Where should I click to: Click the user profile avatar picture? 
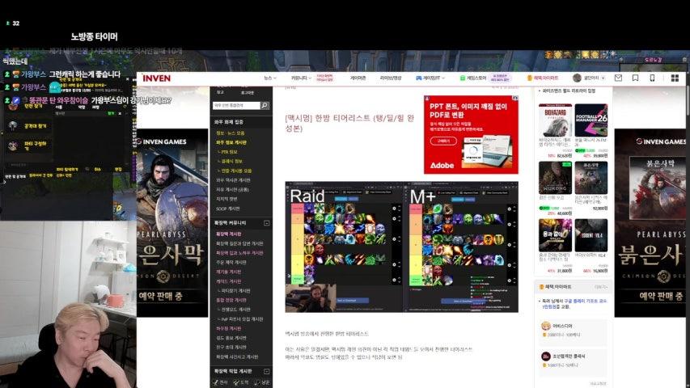click(577, 78)
